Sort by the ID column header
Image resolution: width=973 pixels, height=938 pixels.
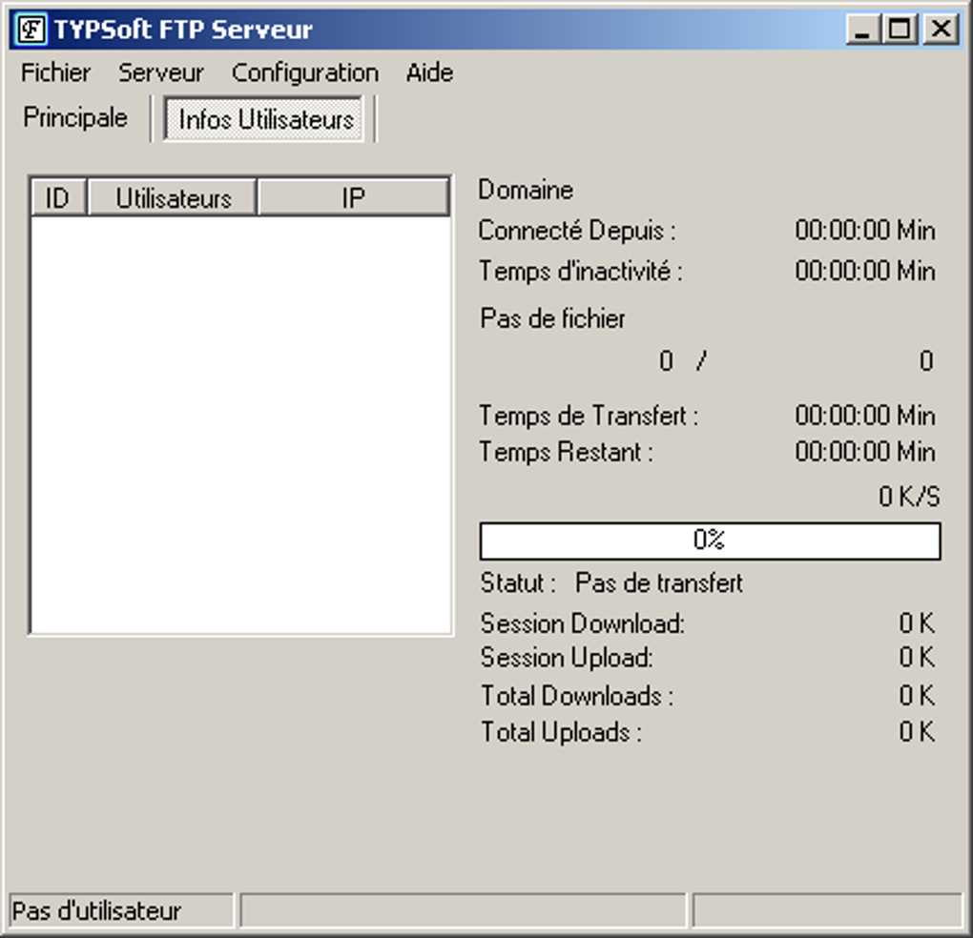coord(58,198)
